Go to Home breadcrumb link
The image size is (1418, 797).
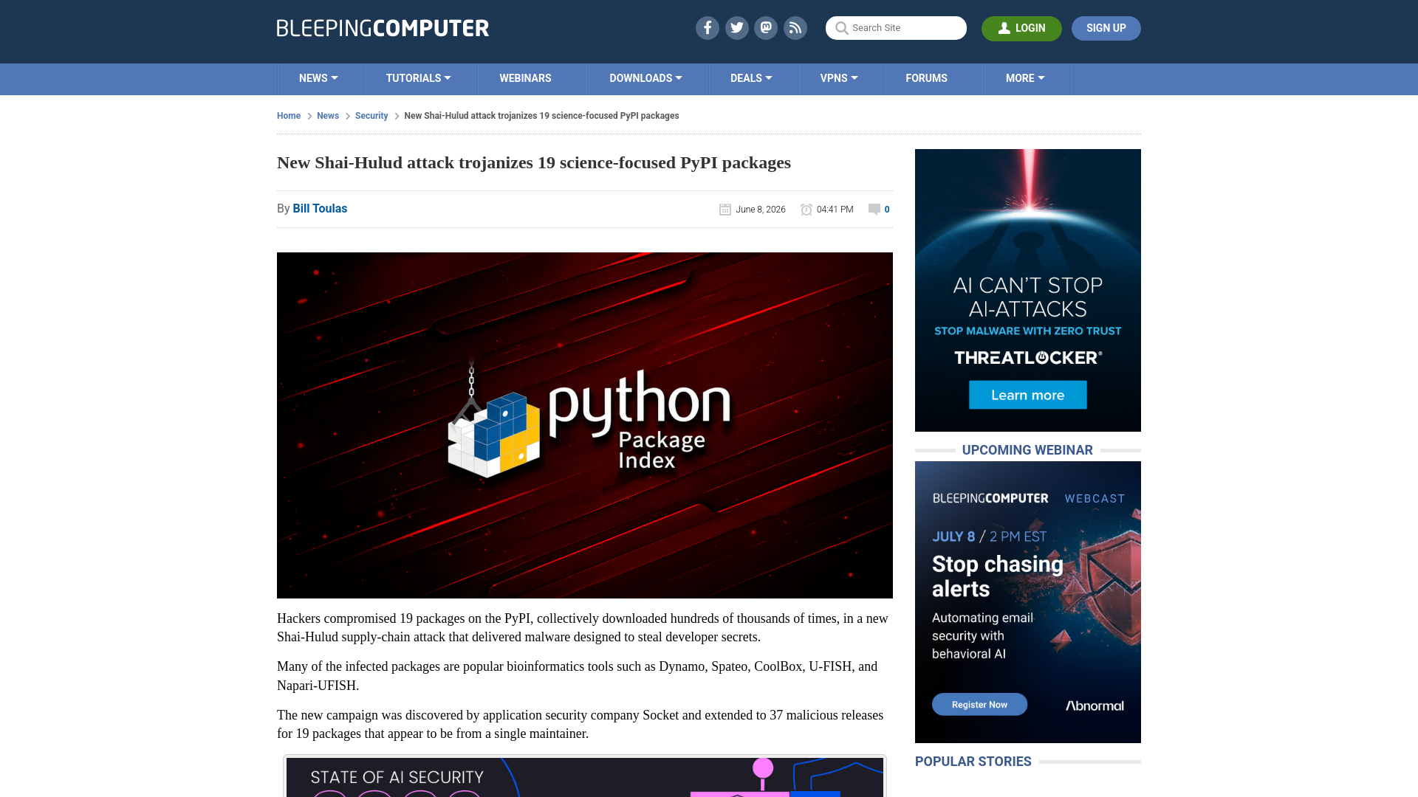pos(289,116)
